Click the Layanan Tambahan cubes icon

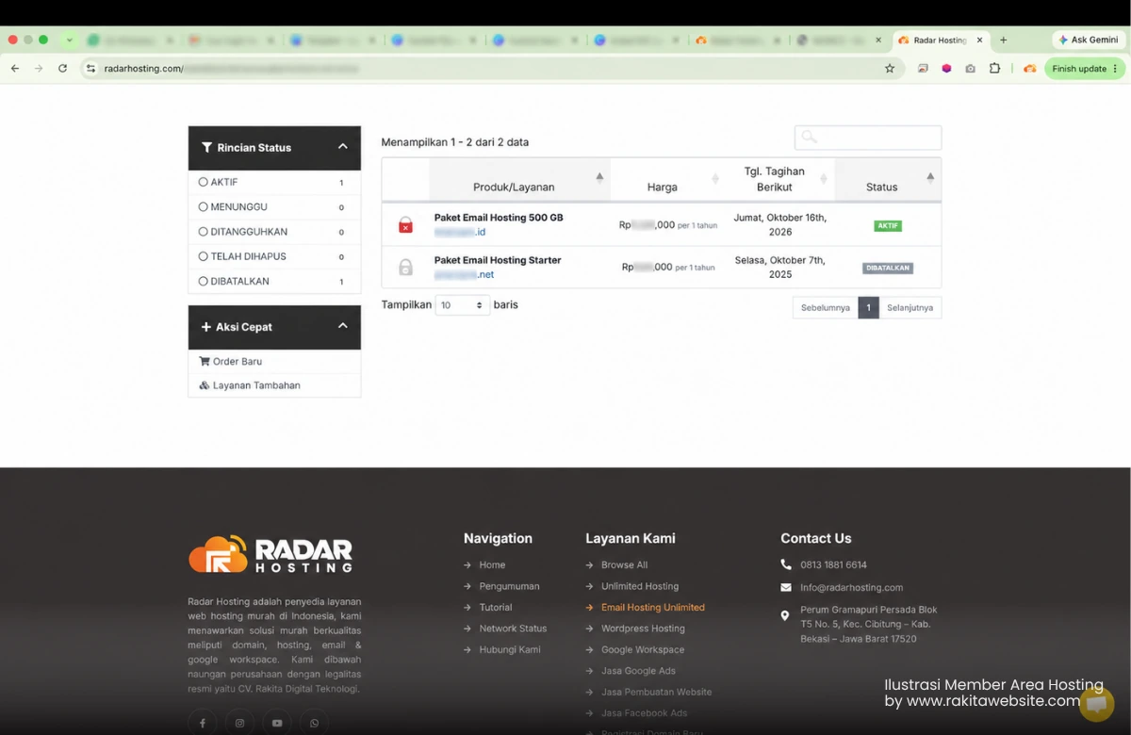(x=205, y=385)
